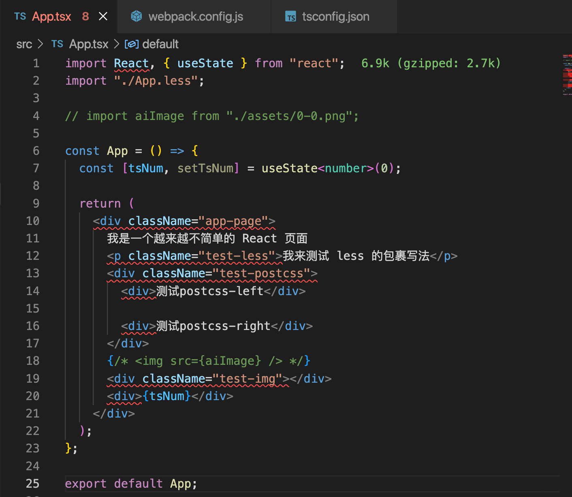The height and width of the screenshot is (497, 572).
Task: Click the "./App.less" import string
Action: pos(156,81)
